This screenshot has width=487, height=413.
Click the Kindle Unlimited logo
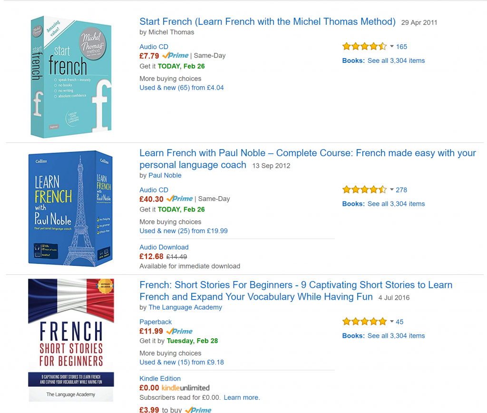[185, 388]
